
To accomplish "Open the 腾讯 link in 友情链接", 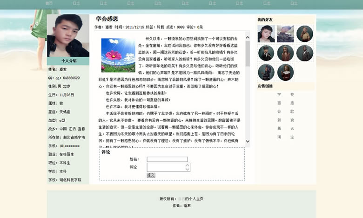I will pos(285,128).
